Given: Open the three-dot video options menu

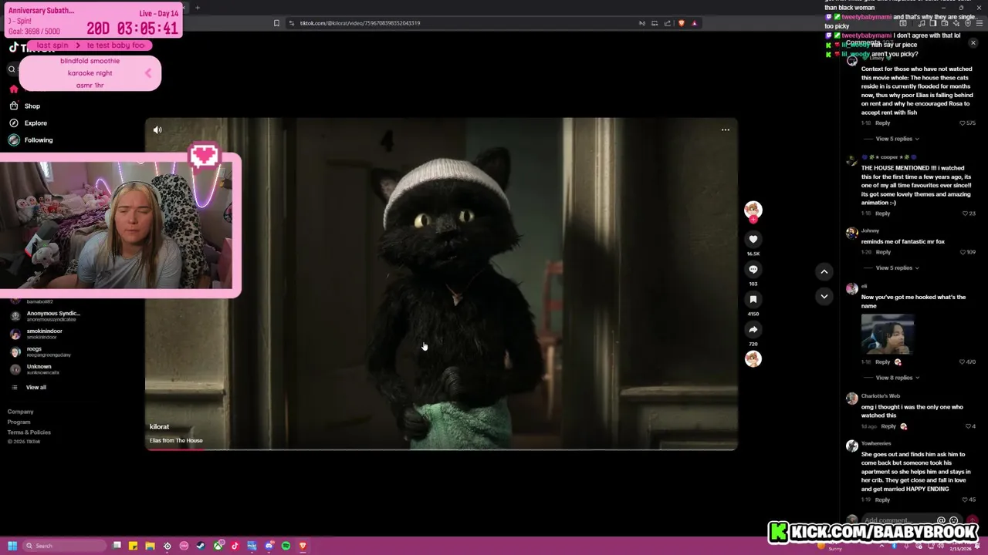Looking at the screenshot, I should (726, 129).
